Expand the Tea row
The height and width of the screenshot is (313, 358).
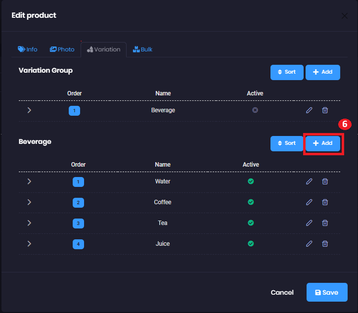[x=29, y=223]
